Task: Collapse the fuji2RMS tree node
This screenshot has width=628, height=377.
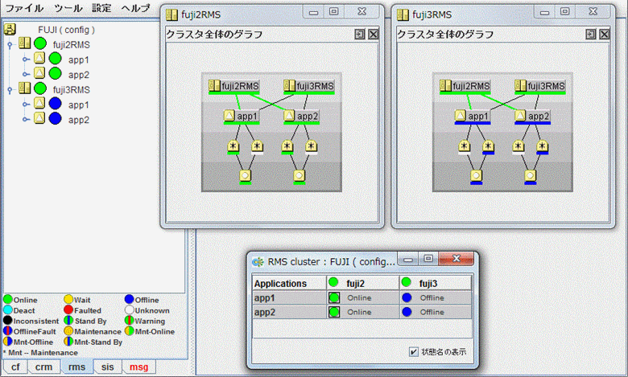Action: pyautogui.click(x=10, y=45)
